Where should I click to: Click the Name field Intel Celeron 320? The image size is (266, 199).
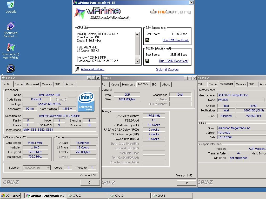pyautogui.click(x=49, y=95)
